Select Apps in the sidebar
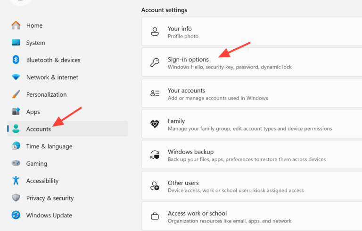 [68, 112]
